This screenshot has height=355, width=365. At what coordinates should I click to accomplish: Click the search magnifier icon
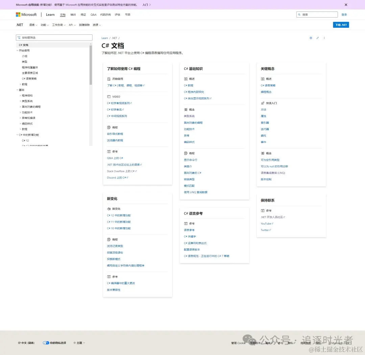(299, 15)
